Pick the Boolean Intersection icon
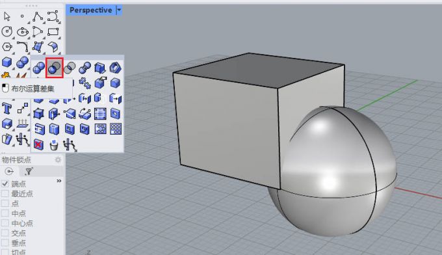The width and height of the screenshot is (442, 255). tap(70, 68)
